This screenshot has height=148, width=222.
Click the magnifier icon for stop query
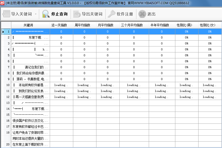pyautogui.click(x=46, y=14)
